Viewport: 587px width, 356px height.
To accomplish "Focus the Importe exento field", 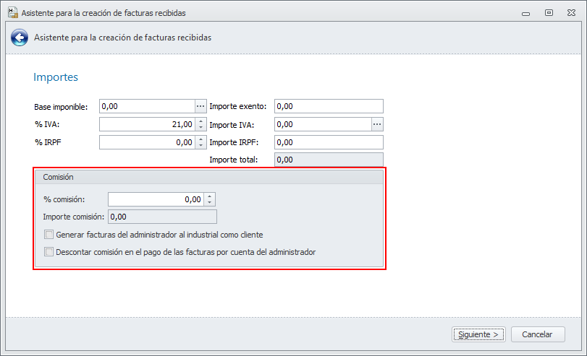I will [329, 106].
